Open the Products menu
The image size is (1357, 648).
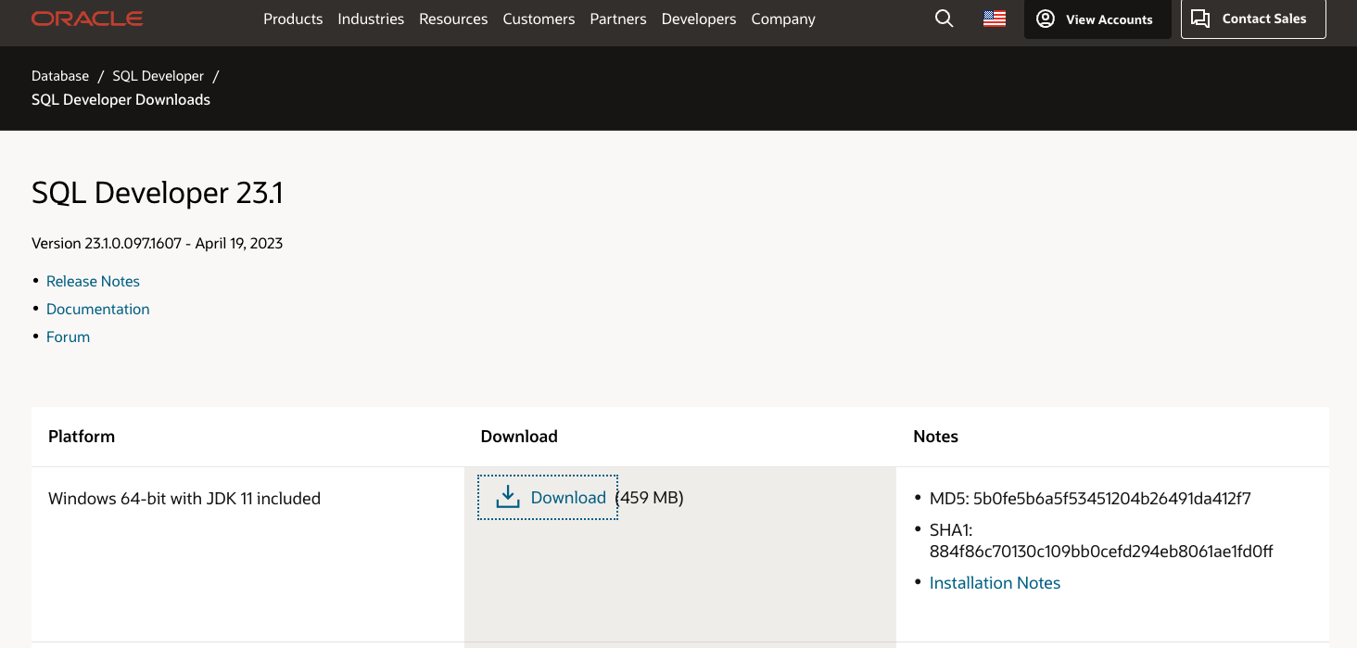coord(293,19)
